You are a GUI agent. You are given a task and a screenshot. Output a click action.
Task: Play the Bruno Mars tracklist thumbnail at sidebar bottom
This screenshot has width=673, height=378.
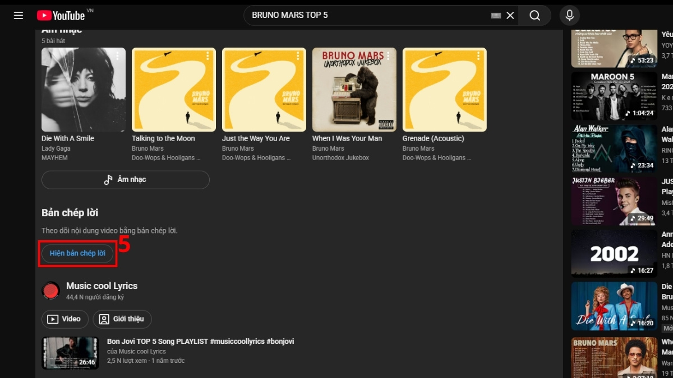click(x=614, y=357)
